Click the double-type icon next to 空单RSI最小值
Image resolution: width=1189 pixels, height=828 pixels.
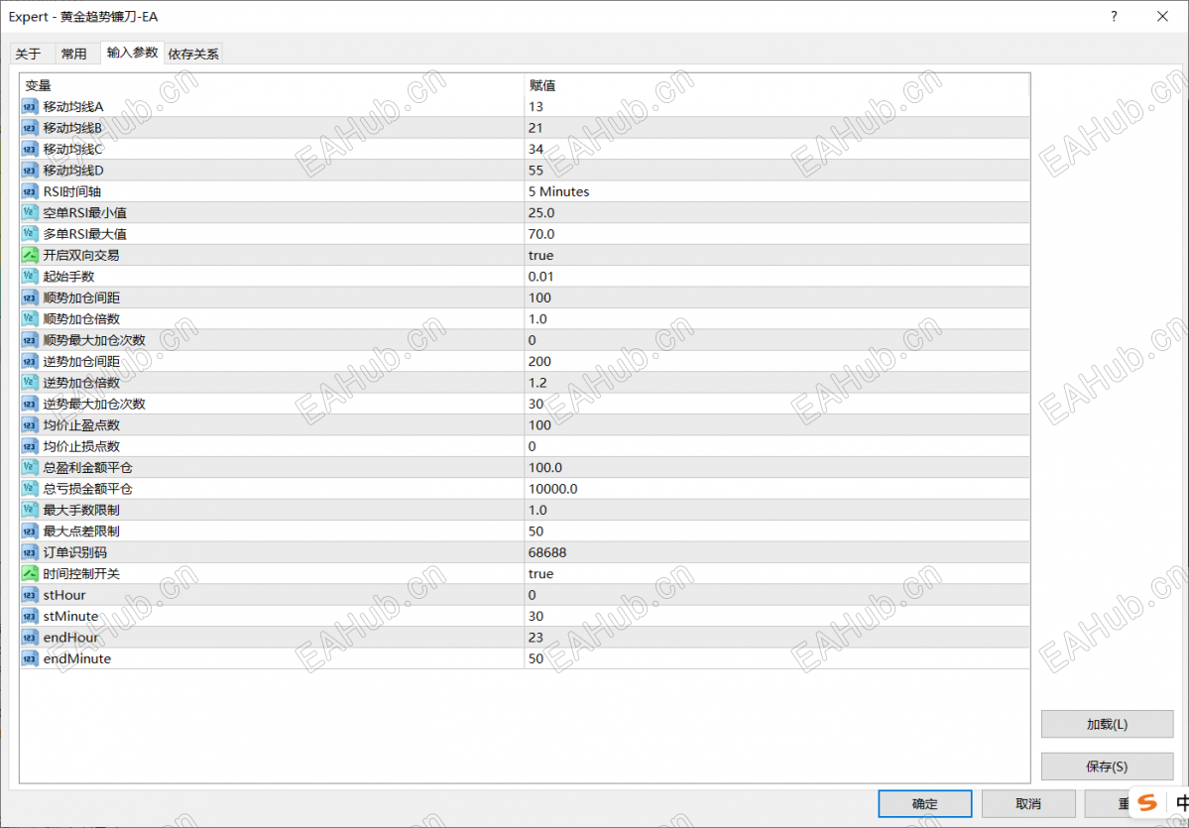(31, 212)
